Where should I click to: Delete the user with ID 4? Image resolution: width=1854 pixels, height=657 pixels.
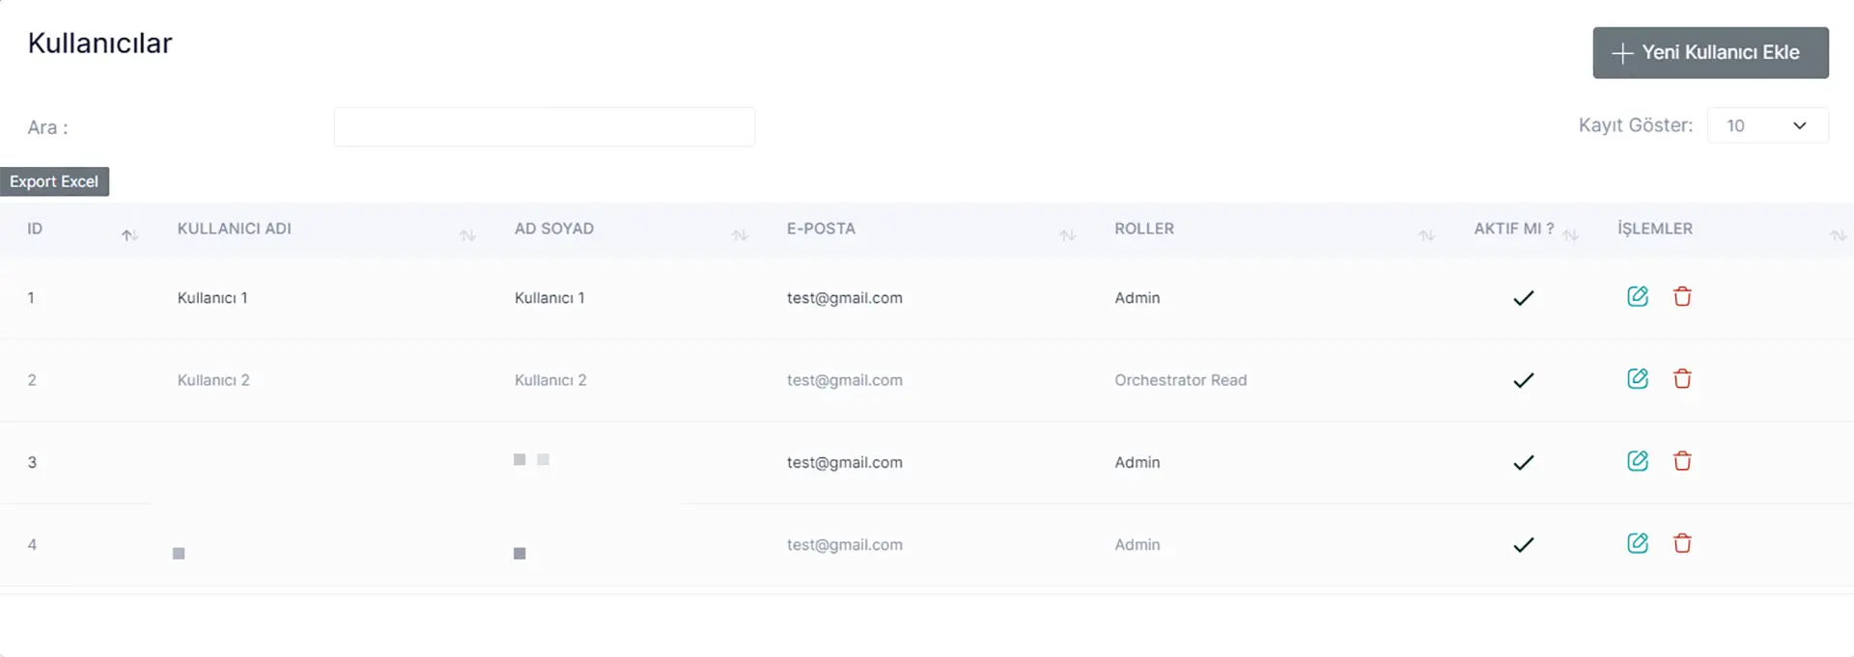coord(1682,543)
